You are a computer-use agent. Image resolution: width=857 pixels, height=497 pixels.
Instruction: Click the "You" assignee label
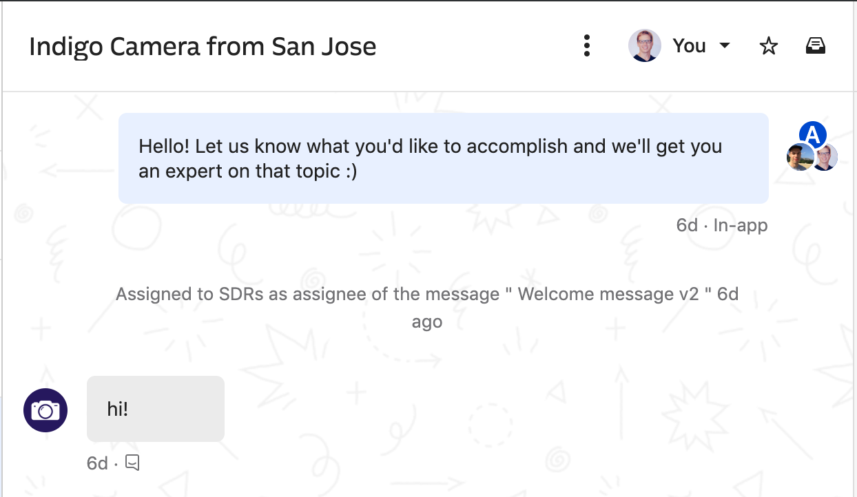(689, 46)
